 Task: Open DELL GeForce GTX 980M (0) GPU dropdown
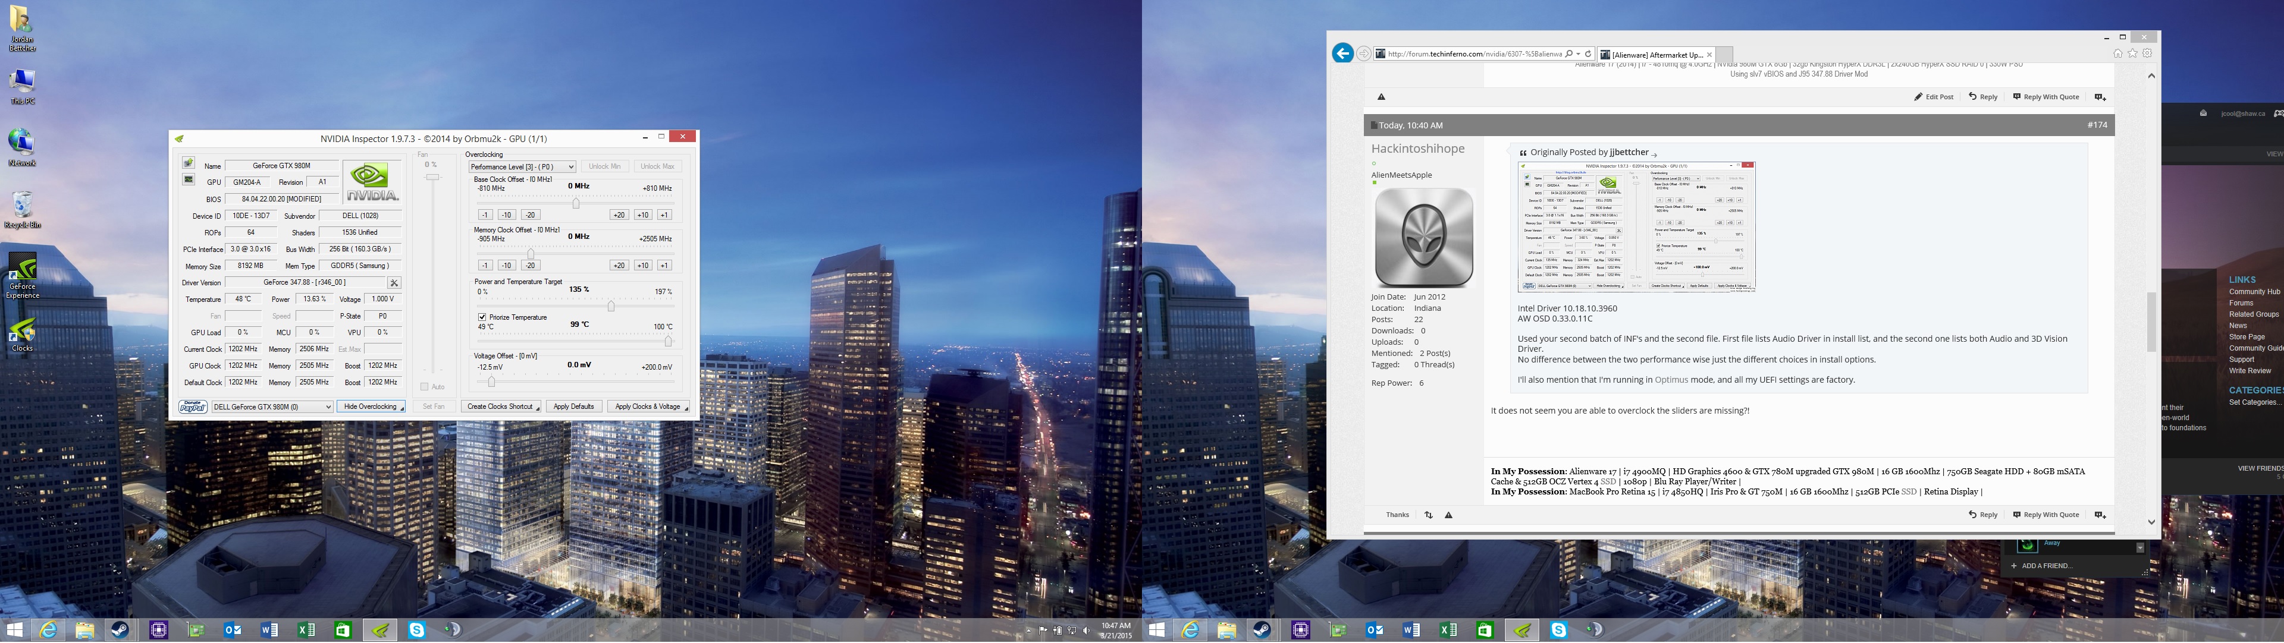click(272, 406)
